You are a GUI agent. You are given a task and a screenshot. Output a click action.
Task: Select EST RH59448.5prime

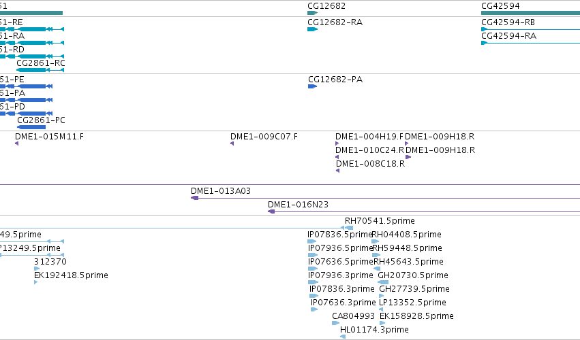(408, 248)
